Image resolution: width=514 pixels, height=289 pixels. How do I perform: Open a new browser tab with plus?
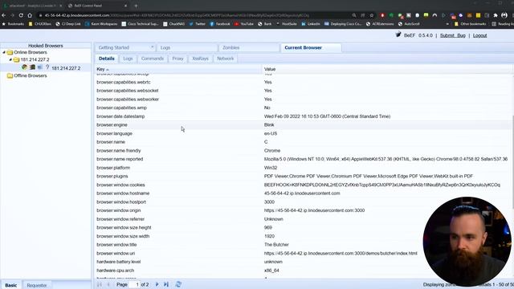click(136, 6)
